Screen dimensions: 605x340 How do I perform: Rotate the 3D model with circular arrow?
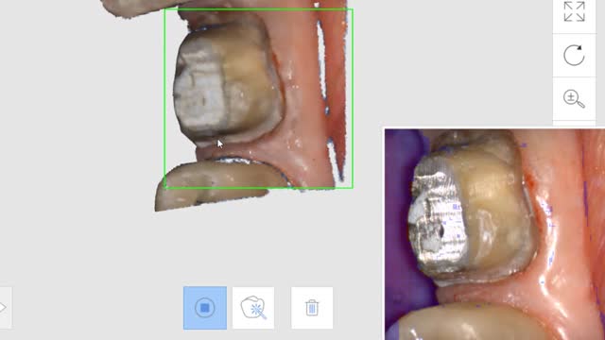click(x=574, y=56)
